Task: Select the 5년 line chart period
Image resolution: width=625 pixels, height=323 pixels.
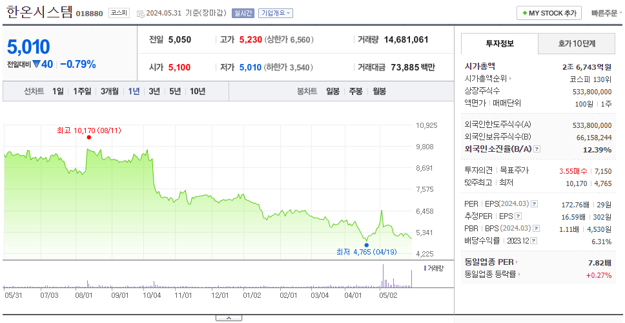Action: 175,91
